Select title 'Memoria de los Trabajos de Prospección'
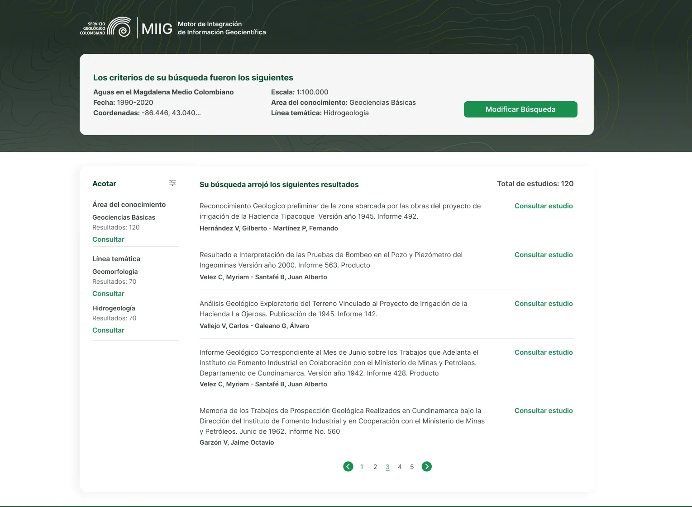 coord(342,421)
